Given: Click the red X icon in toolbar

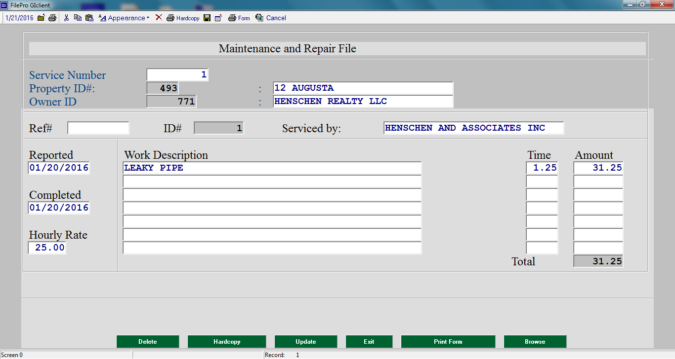Looking at the screenshot, I should pos(159,18).
